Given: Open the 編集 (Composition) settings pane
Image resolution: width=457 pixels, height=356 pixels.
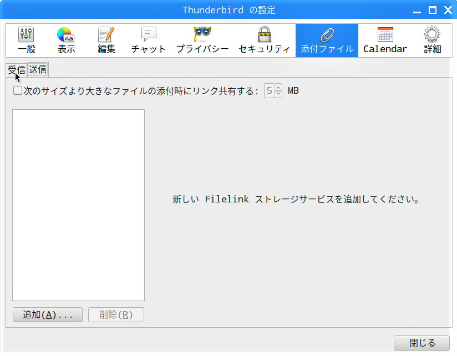Looking at the screenshot, I should click(x=106, y=40).
